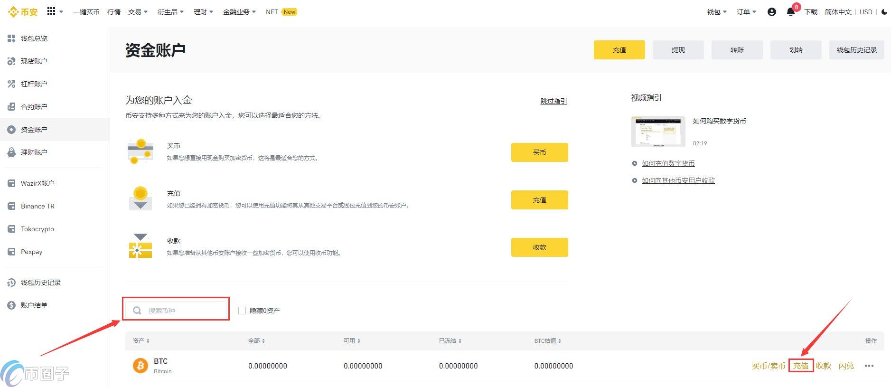Sort table by 已冻结 column
Screen dimensions: 891x387
(450, 341)
